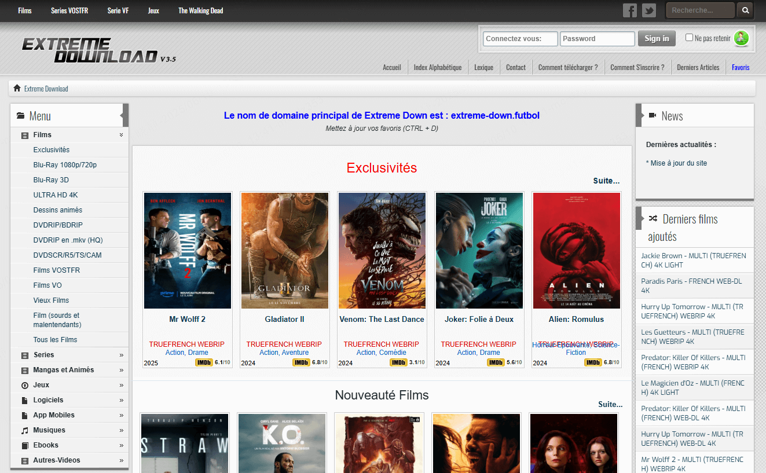Click the Extreme Download logo

coord(98,50)
